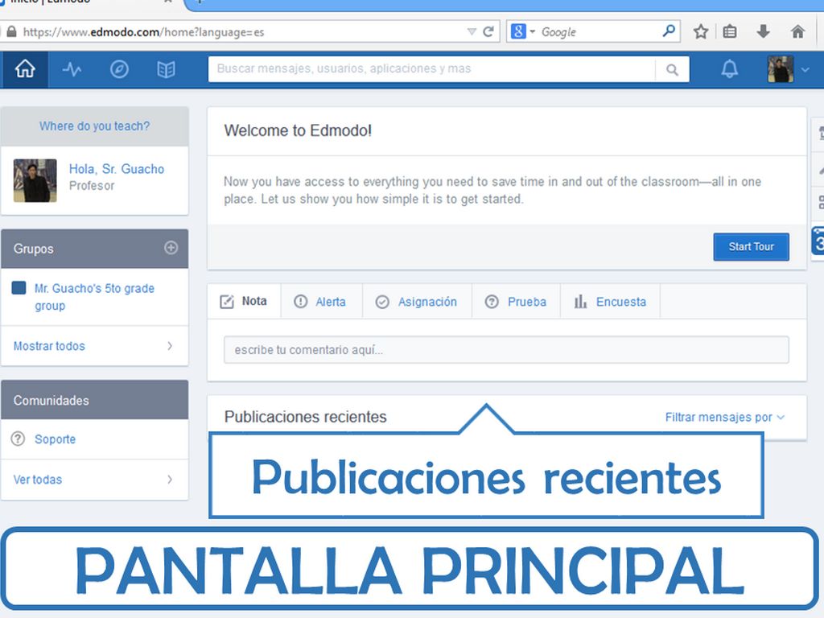Click the browser bookmark star icon
The height and width of the screenshot is (618, 824).
[701, 31]
